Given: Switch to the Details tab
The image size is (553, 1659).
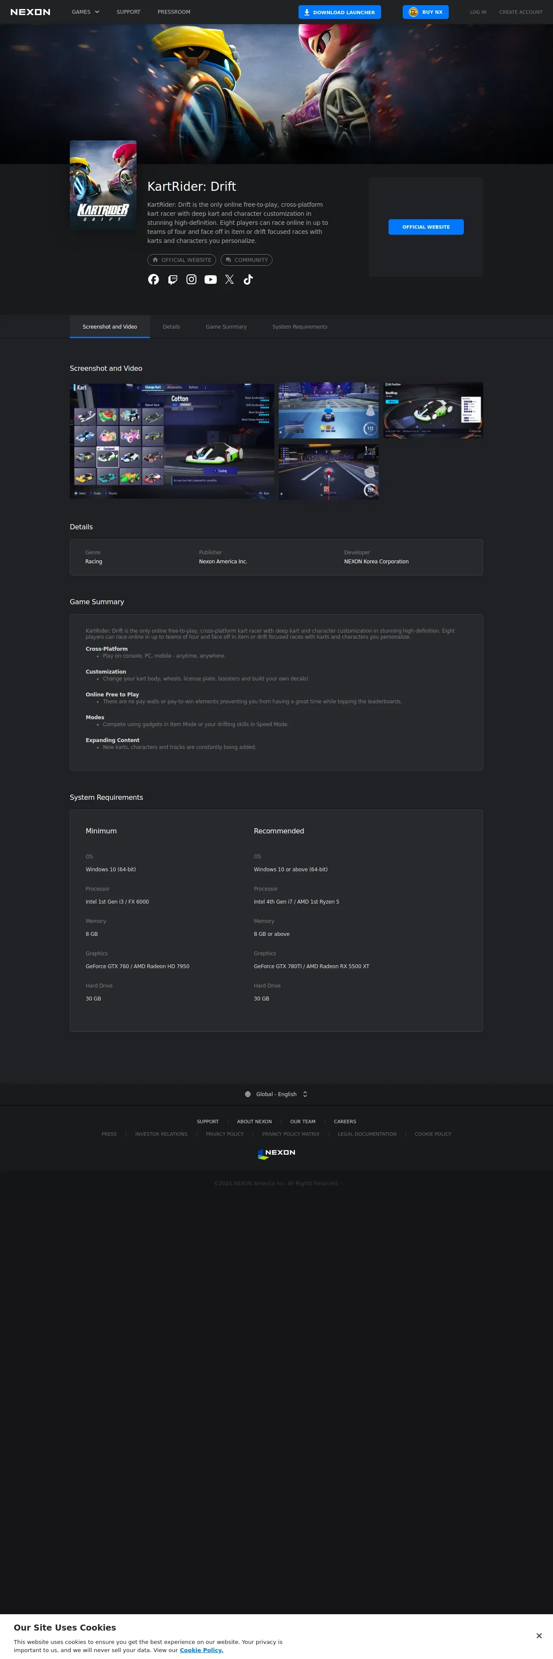Looking at the screenshot, I should [171, 326].
